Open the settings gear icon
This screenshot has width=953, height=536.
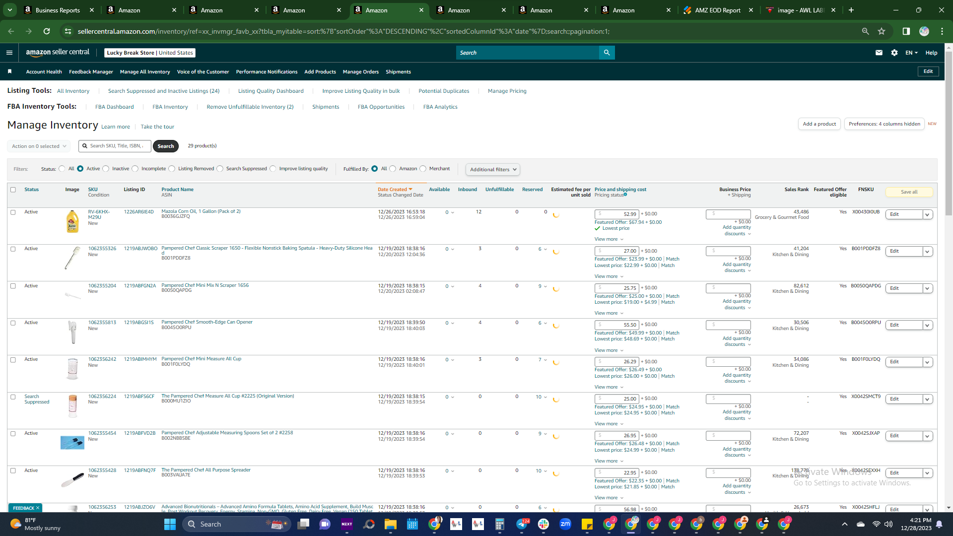(894, 53)
